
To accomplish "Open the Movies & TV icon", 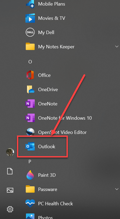I will click(30, 18).
